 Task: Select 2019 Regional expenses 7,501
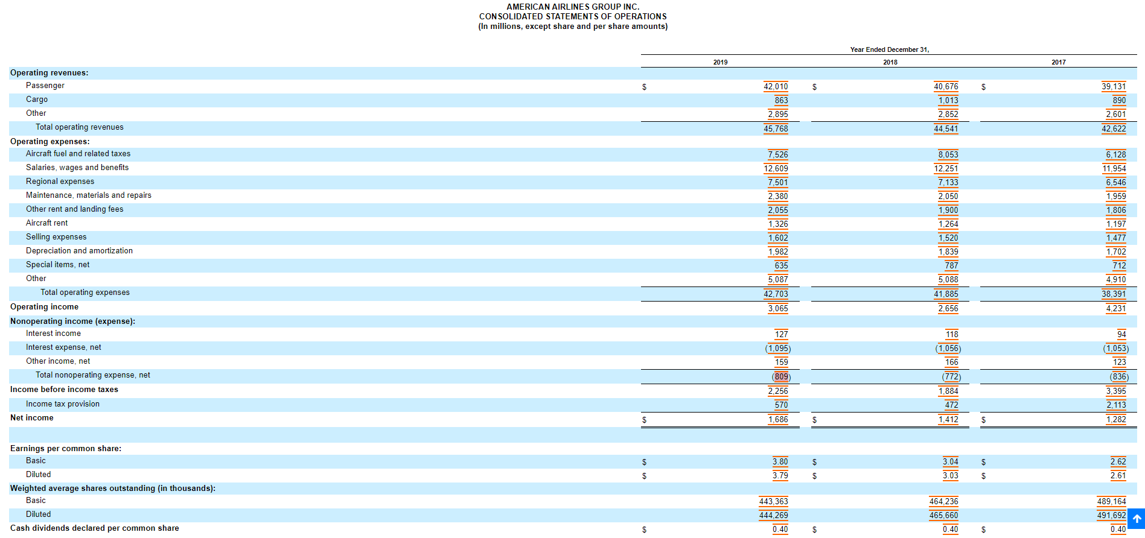[x=778, y=183]
